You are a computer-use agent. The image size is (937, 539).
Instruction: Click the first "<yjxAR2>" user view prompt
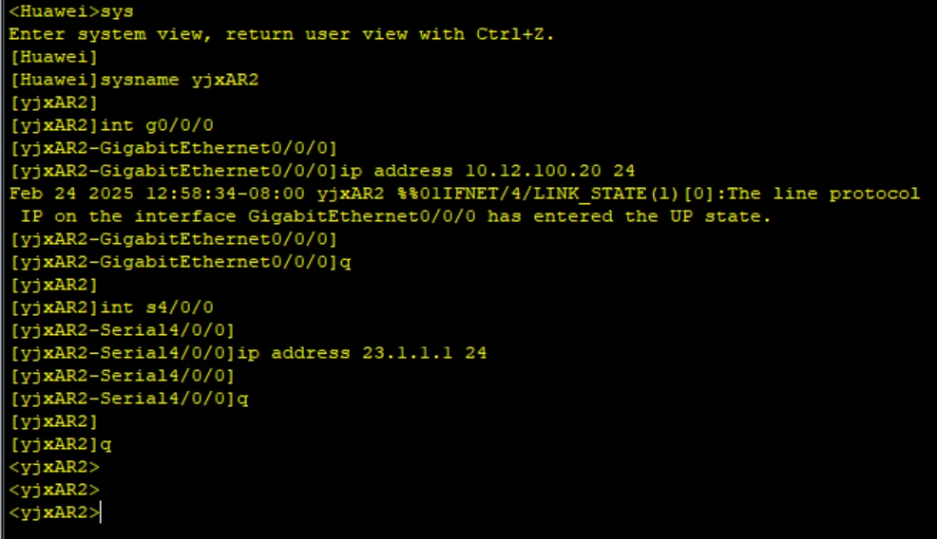pyautogui.click(x=54, y=467)
